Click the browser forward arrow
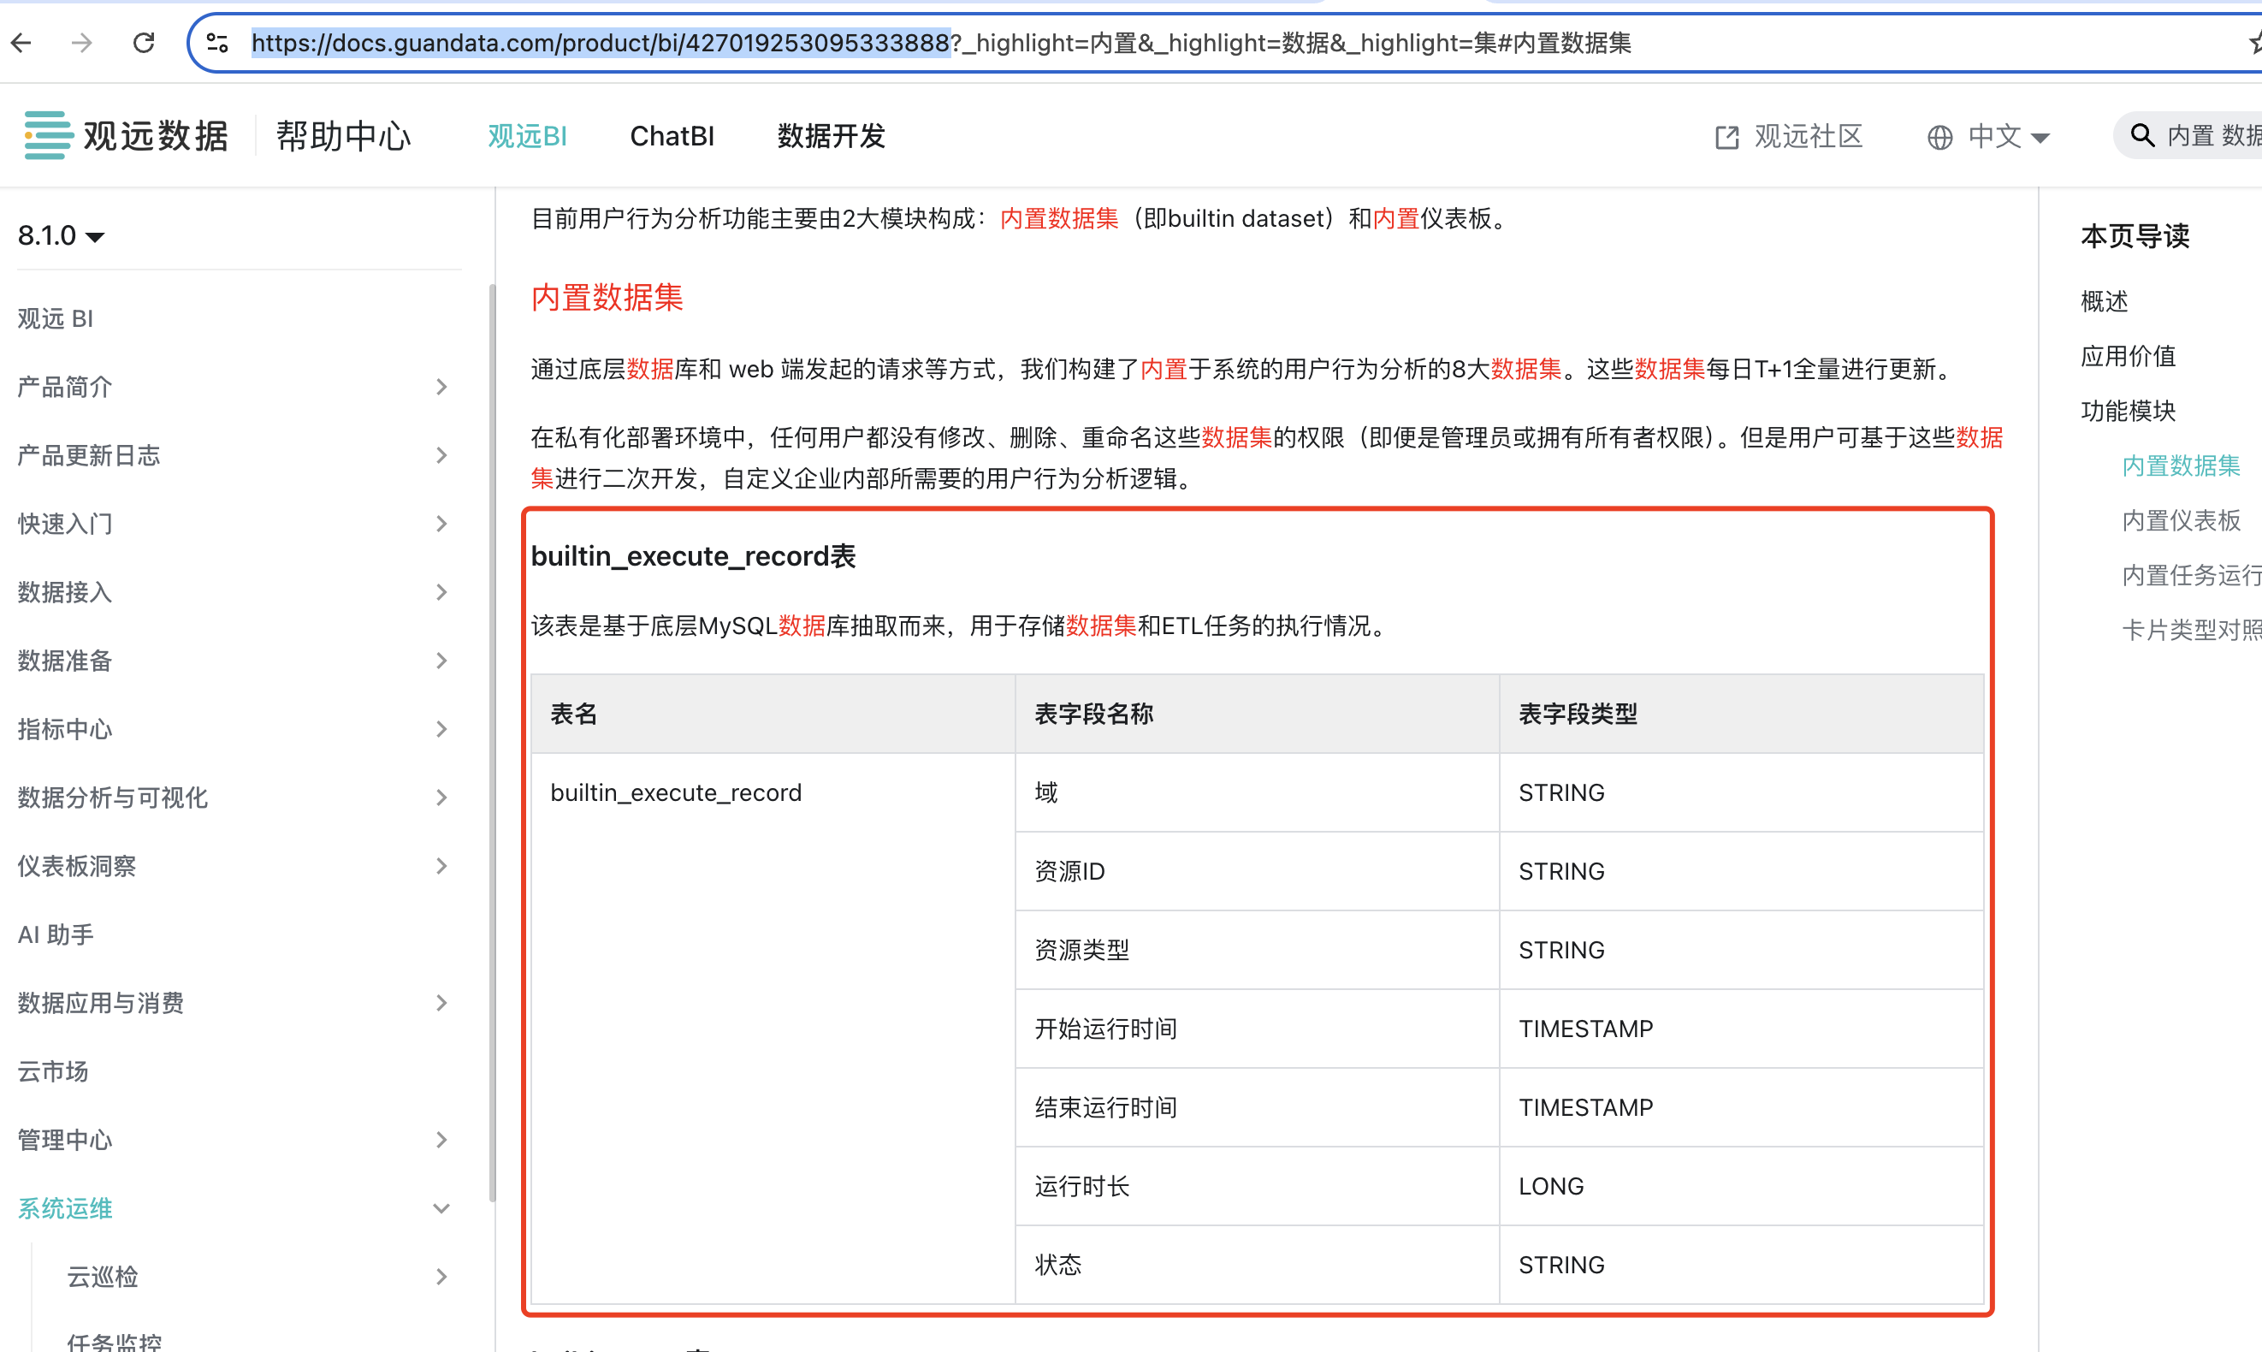 (x=81, y=43)
